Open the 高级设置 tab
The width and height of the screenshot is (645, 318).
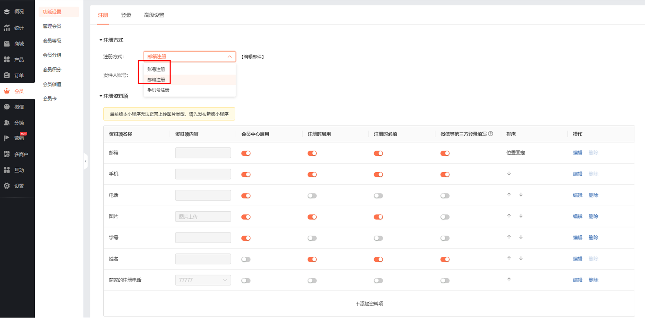pos(154,15)
